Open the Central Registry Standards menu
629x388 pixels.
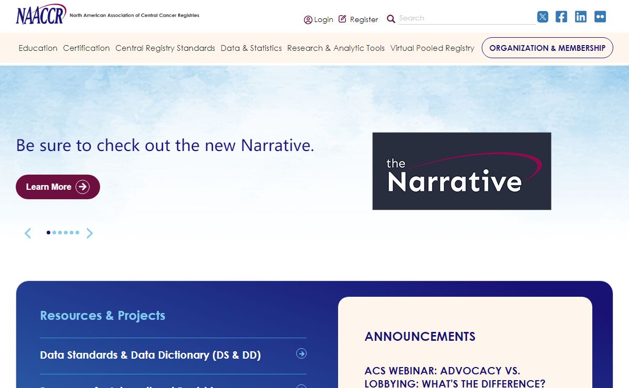click(165, 48)
